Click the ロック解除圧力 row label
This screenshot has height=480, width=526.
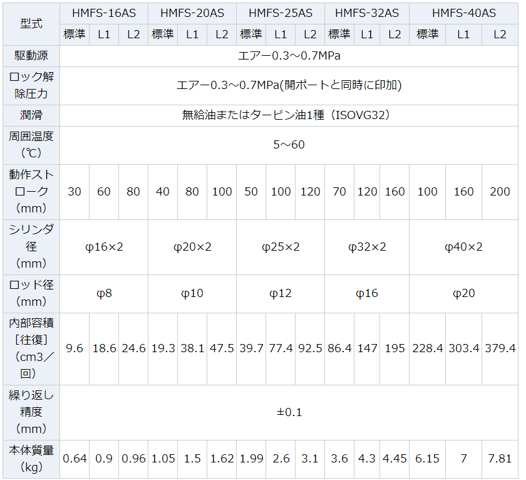coord(31,86)
